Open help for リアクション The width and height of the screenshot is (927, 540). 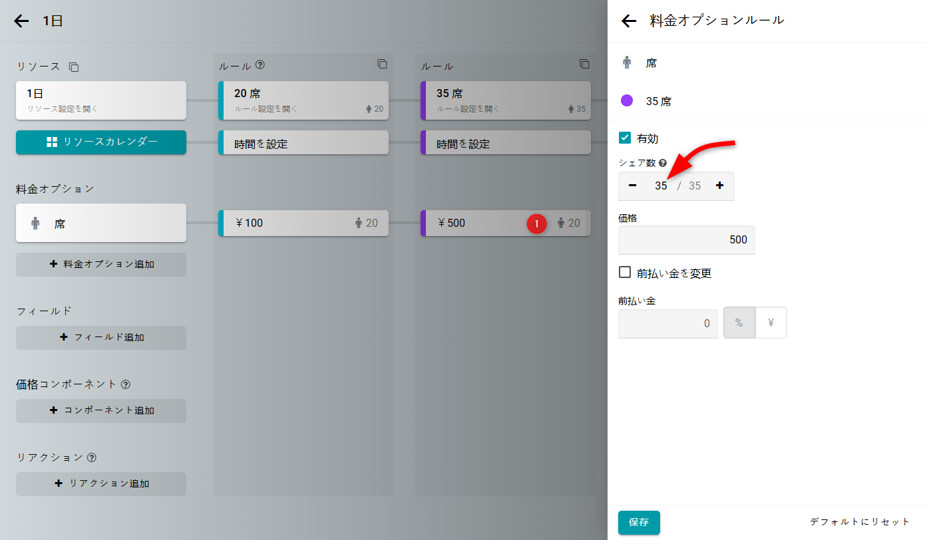pos(92,458)
